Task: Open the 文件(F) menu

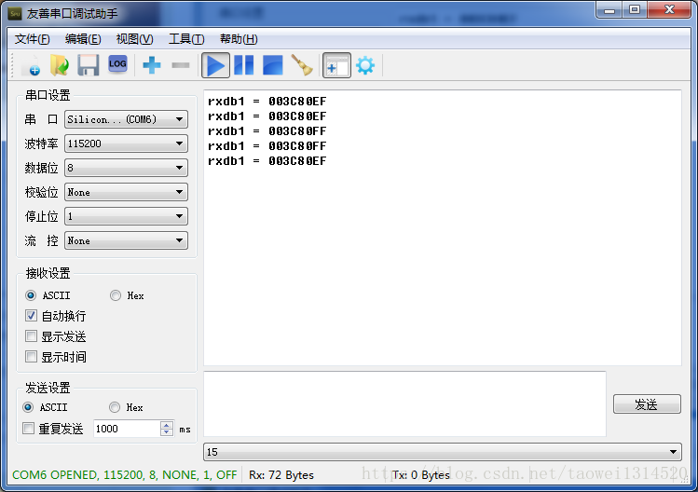Action: tap(32, 39)
